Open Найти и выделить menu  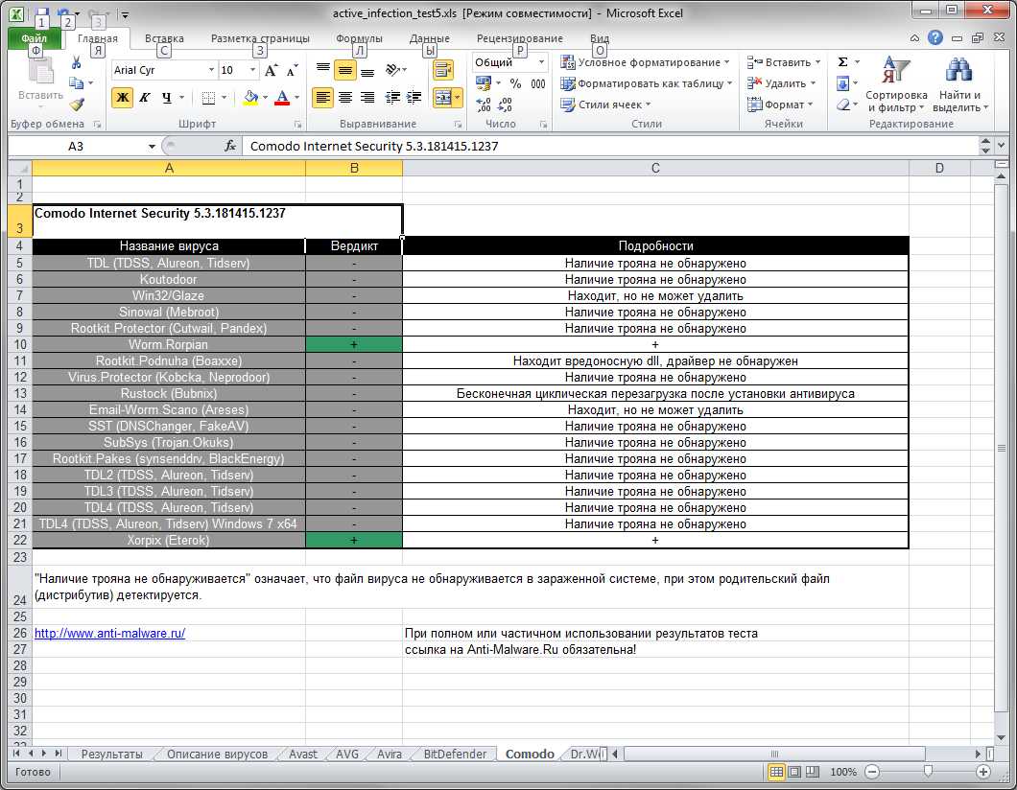coord(960,84)
